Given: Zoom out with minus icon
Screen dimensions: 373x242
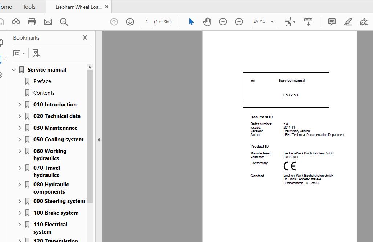Looking at the screenshot, I should coord(223,22).
